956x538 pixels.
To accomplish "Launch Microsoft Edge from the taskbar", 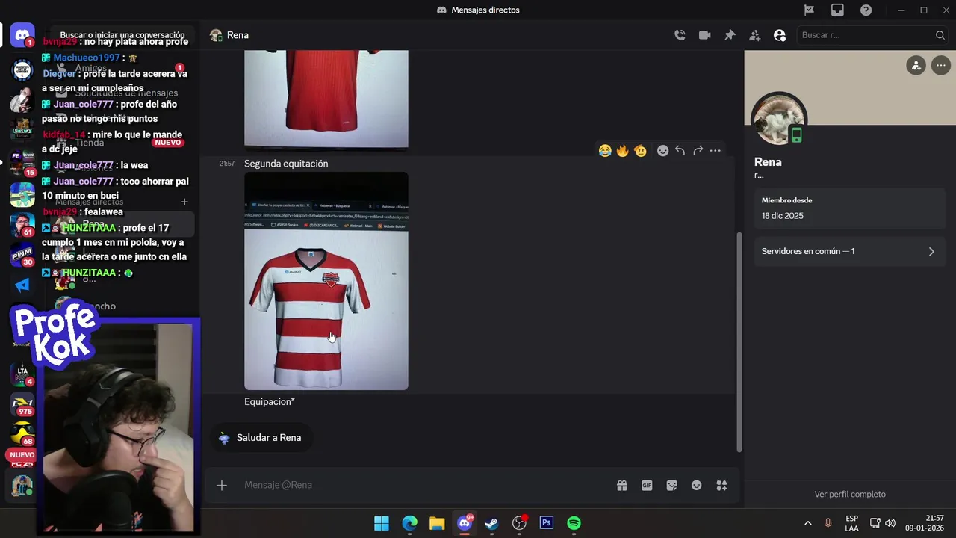I will point(409,523).
